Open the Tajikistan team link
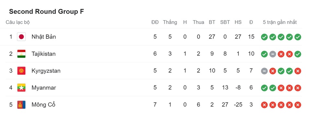311x117 pixels. click(x=43, y=54)
